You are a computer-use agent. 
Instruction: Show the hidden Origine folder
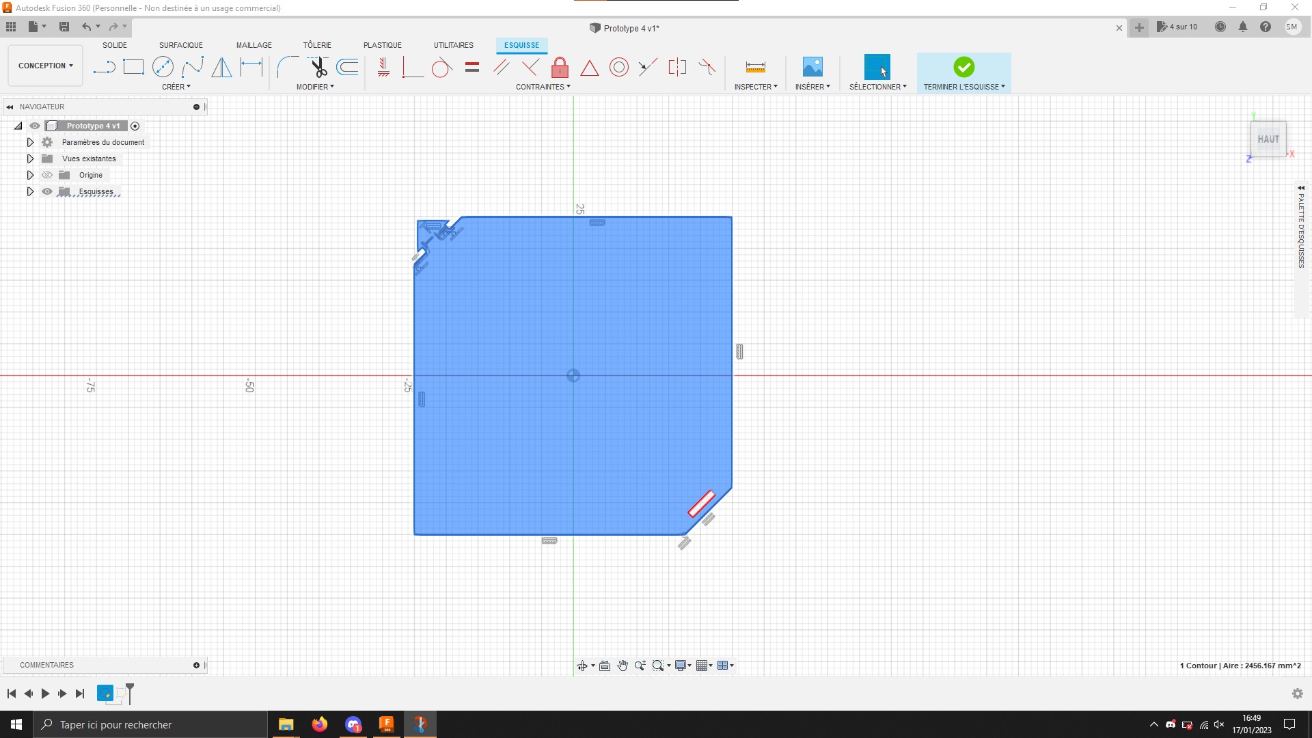tap(47, 175)
